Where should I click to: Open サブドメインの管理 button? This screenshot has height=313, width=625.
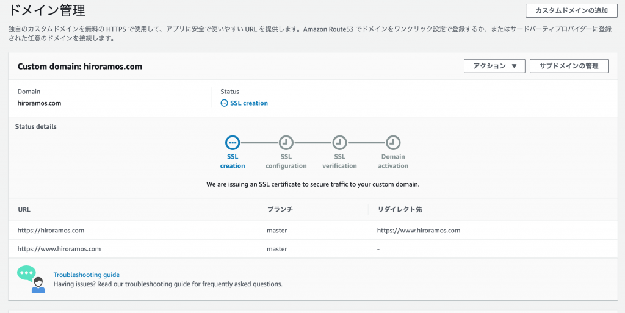(x=569, y=66)
